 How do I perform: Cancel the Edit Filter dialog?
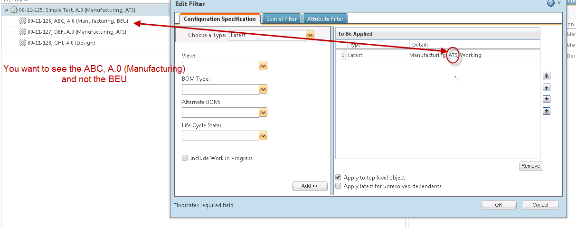[540, 205]
